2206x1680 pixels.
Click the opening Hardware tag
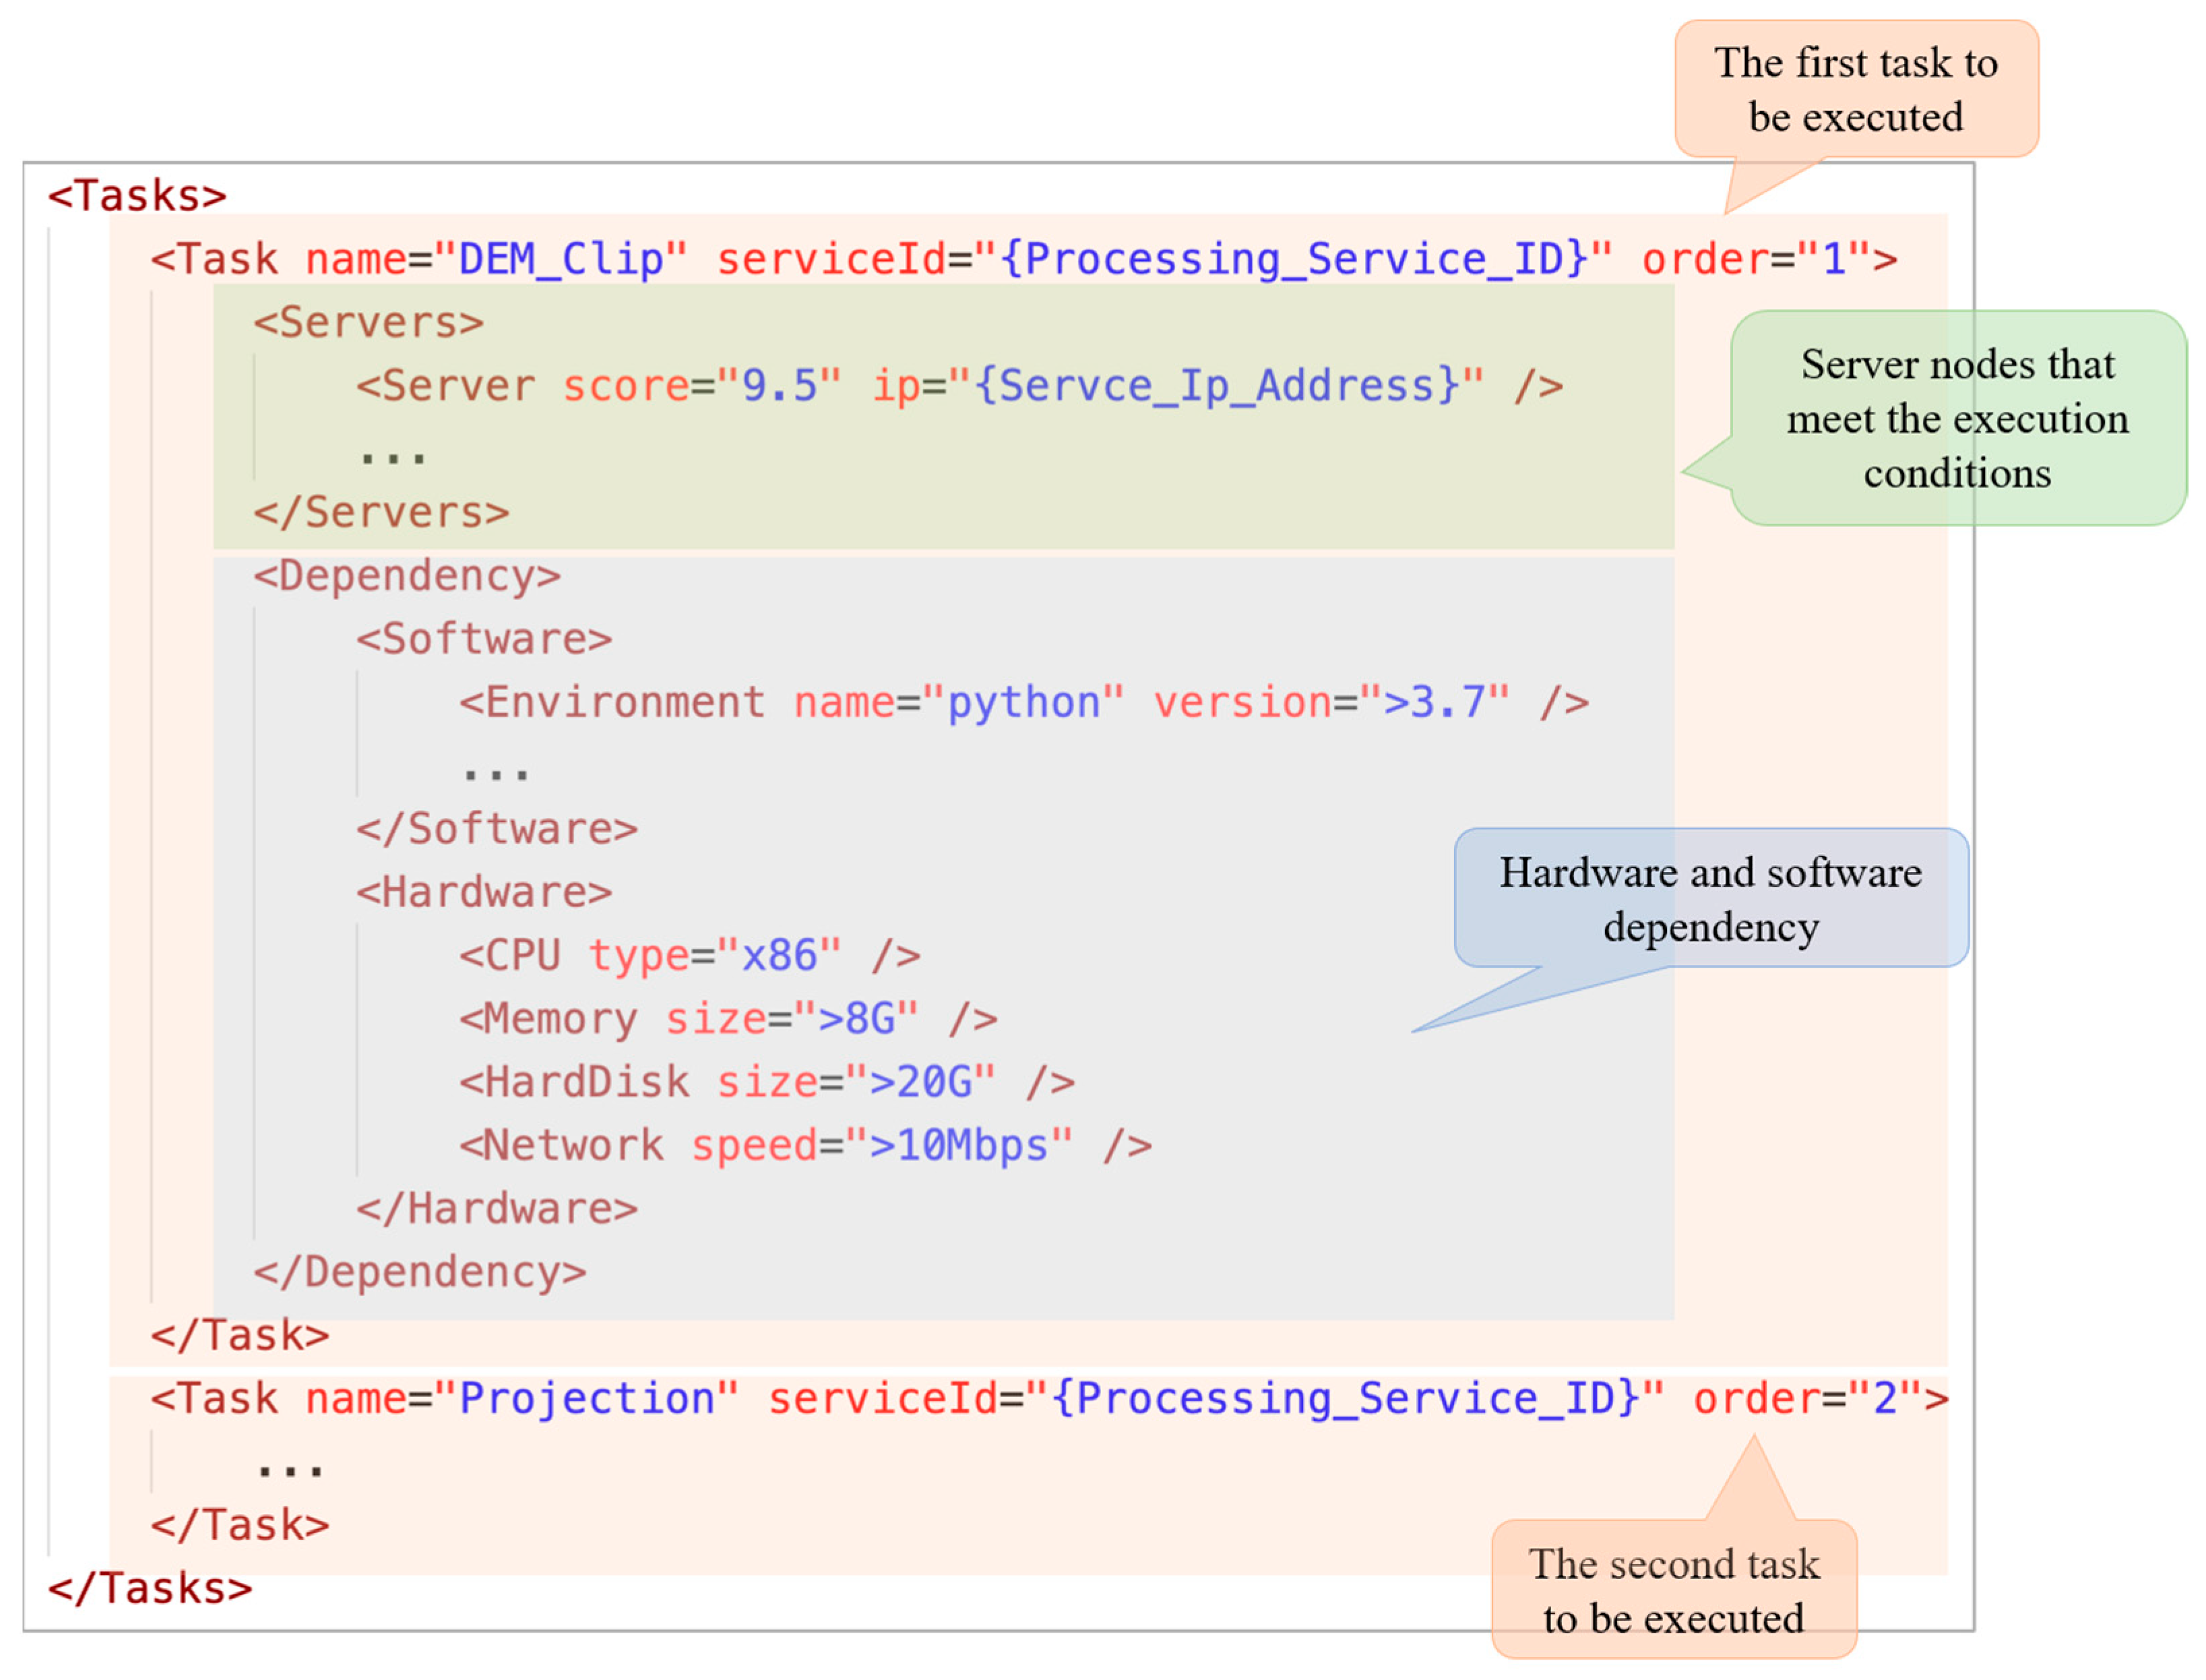[x=483, y=893]
